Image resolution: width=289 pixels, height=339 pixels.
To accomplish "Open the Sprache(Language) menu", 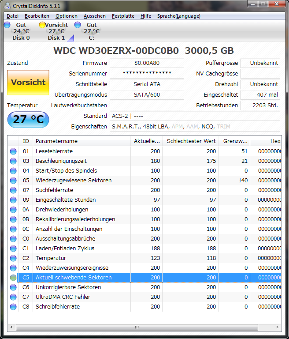I will coord(179,16).
